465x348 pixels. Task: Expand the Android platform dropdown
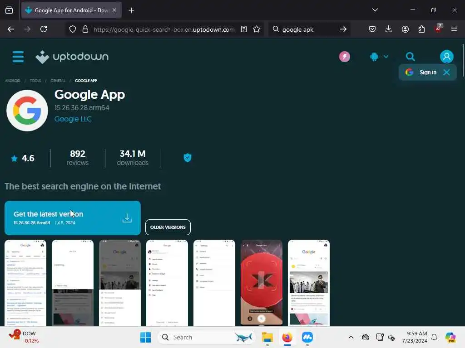pyautogui.click(x=379, y=57)
